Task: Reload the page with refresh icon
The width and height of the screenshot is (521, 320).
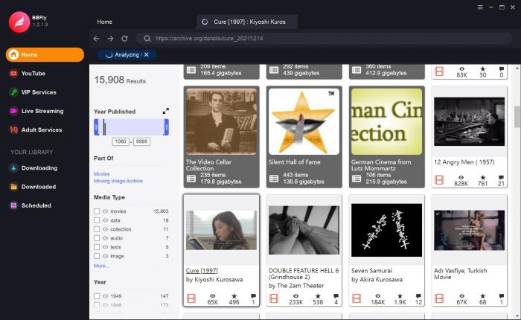Action: point(124,39)
